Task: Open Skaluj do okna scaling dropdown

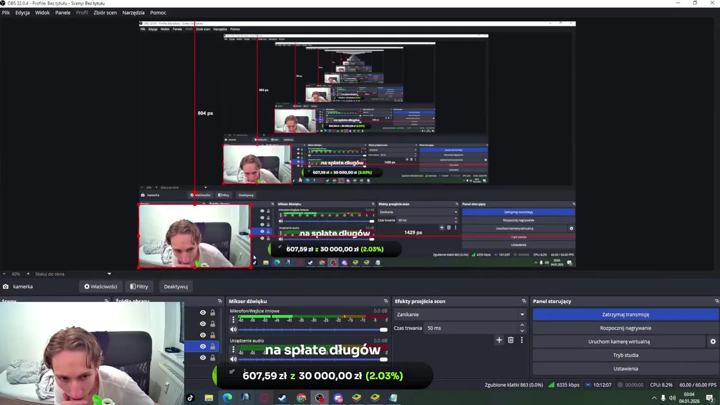Action: [x=73, y=274]
